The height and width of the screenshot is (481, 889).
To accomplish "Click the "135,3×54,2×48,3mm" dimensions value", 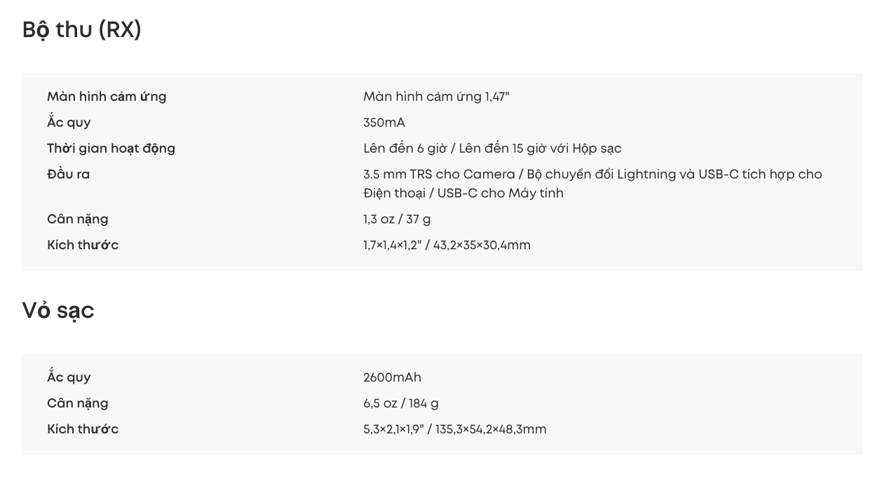I will [491, 429].
